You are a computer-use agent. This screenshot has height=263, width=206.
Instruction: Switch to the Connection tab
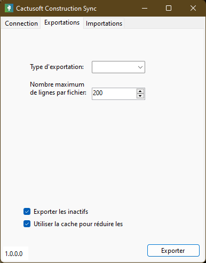point(21,24)
